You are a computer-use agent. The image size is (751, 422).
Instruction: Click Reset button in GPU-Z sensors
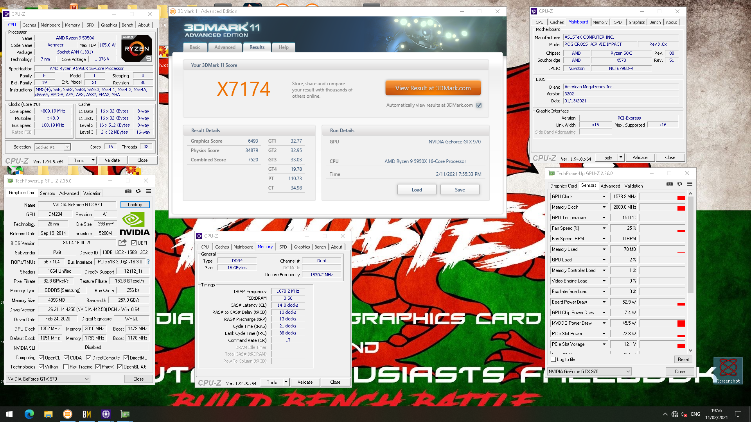tap(683, 359)
